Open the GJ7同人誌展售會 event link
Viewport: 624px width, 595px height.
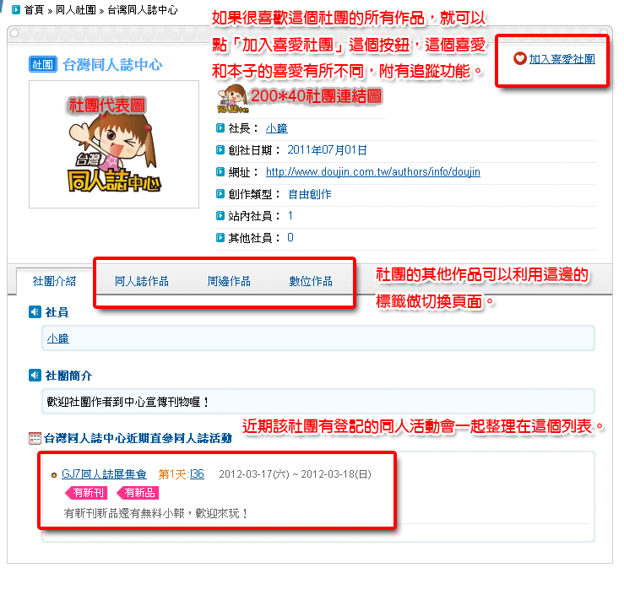104,474
